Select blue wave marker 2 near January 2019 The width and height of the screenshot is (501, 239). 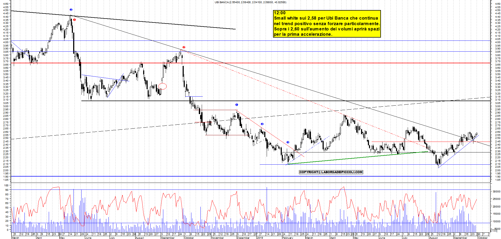[x=262, y=124]
